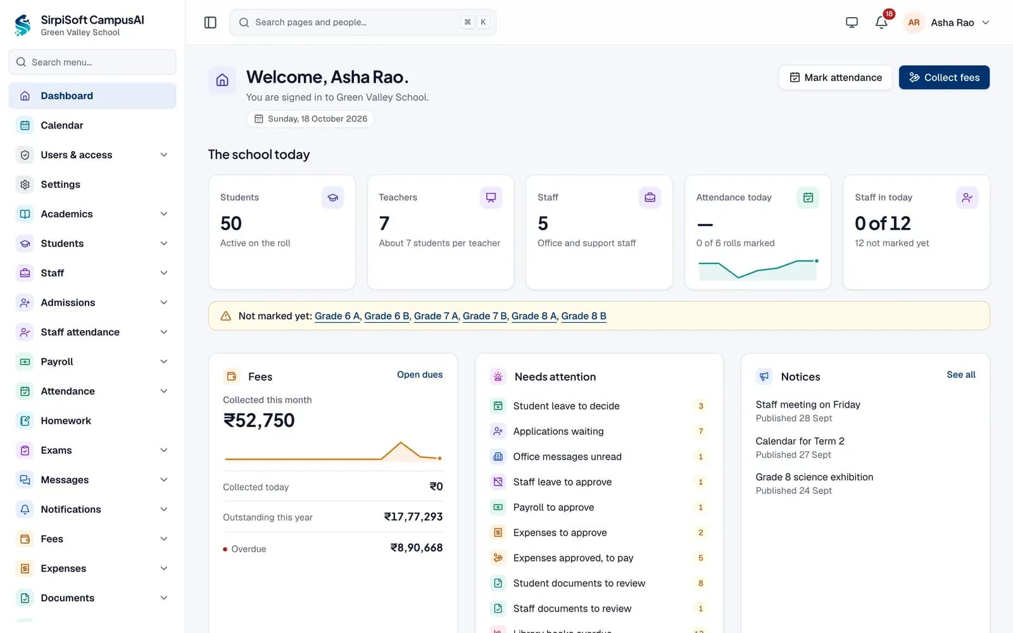Click the Attendance today calendar-check icon
Image resolution: width=1013 pixels, height=633 pixels.
click(808, 197)
